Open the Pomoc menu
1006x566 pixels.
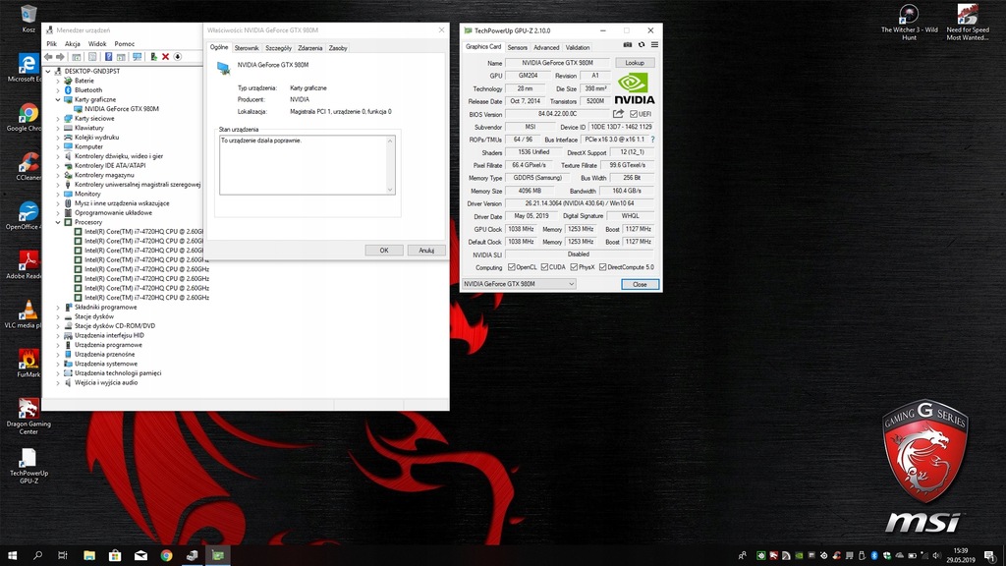(x=125, y=44)
